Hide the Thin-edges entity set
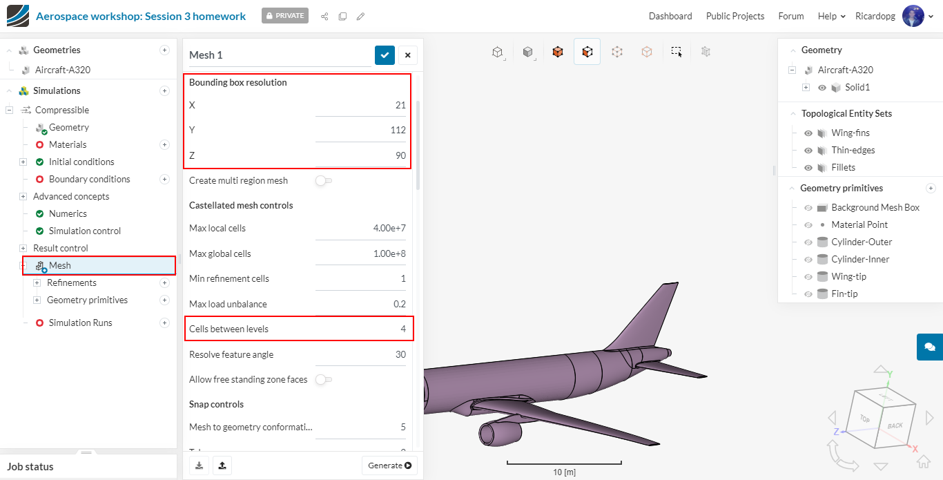This screenshot has width=943, height=480. 808,150
